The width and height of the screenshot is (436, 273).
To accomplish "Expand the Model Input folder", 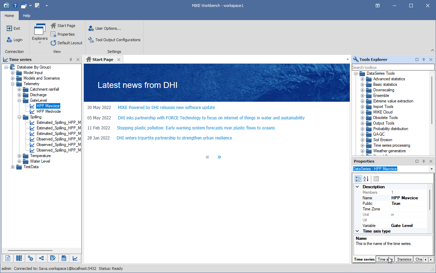I will 13,73.
